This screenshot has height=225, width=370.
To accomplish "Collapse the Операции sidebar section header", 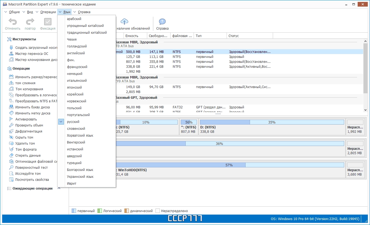I will (x=21, y=69).
